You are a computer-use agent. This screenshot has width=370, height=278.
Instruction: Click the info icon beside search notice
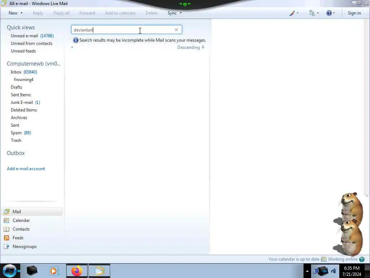click(x=76, y=40)
